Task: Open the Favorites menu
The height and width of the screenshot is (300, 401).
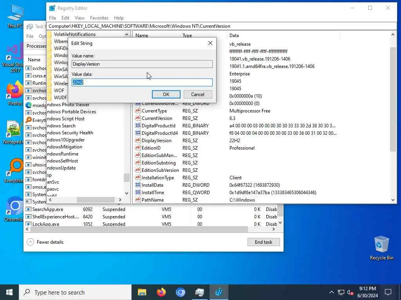Action: click(99, 18)
